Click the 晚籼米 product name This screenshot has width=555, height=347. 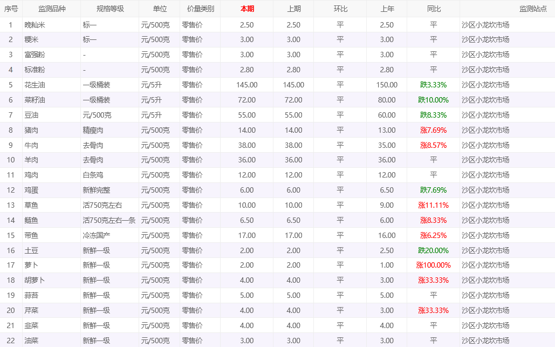[34, 25]
